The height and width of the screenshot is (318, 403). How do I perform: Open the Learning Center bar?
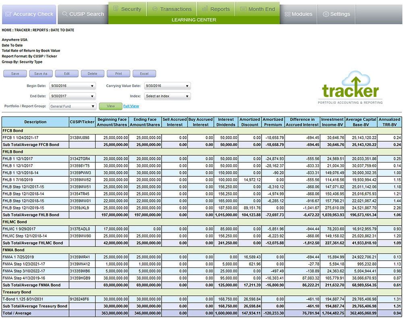point(194,20)
